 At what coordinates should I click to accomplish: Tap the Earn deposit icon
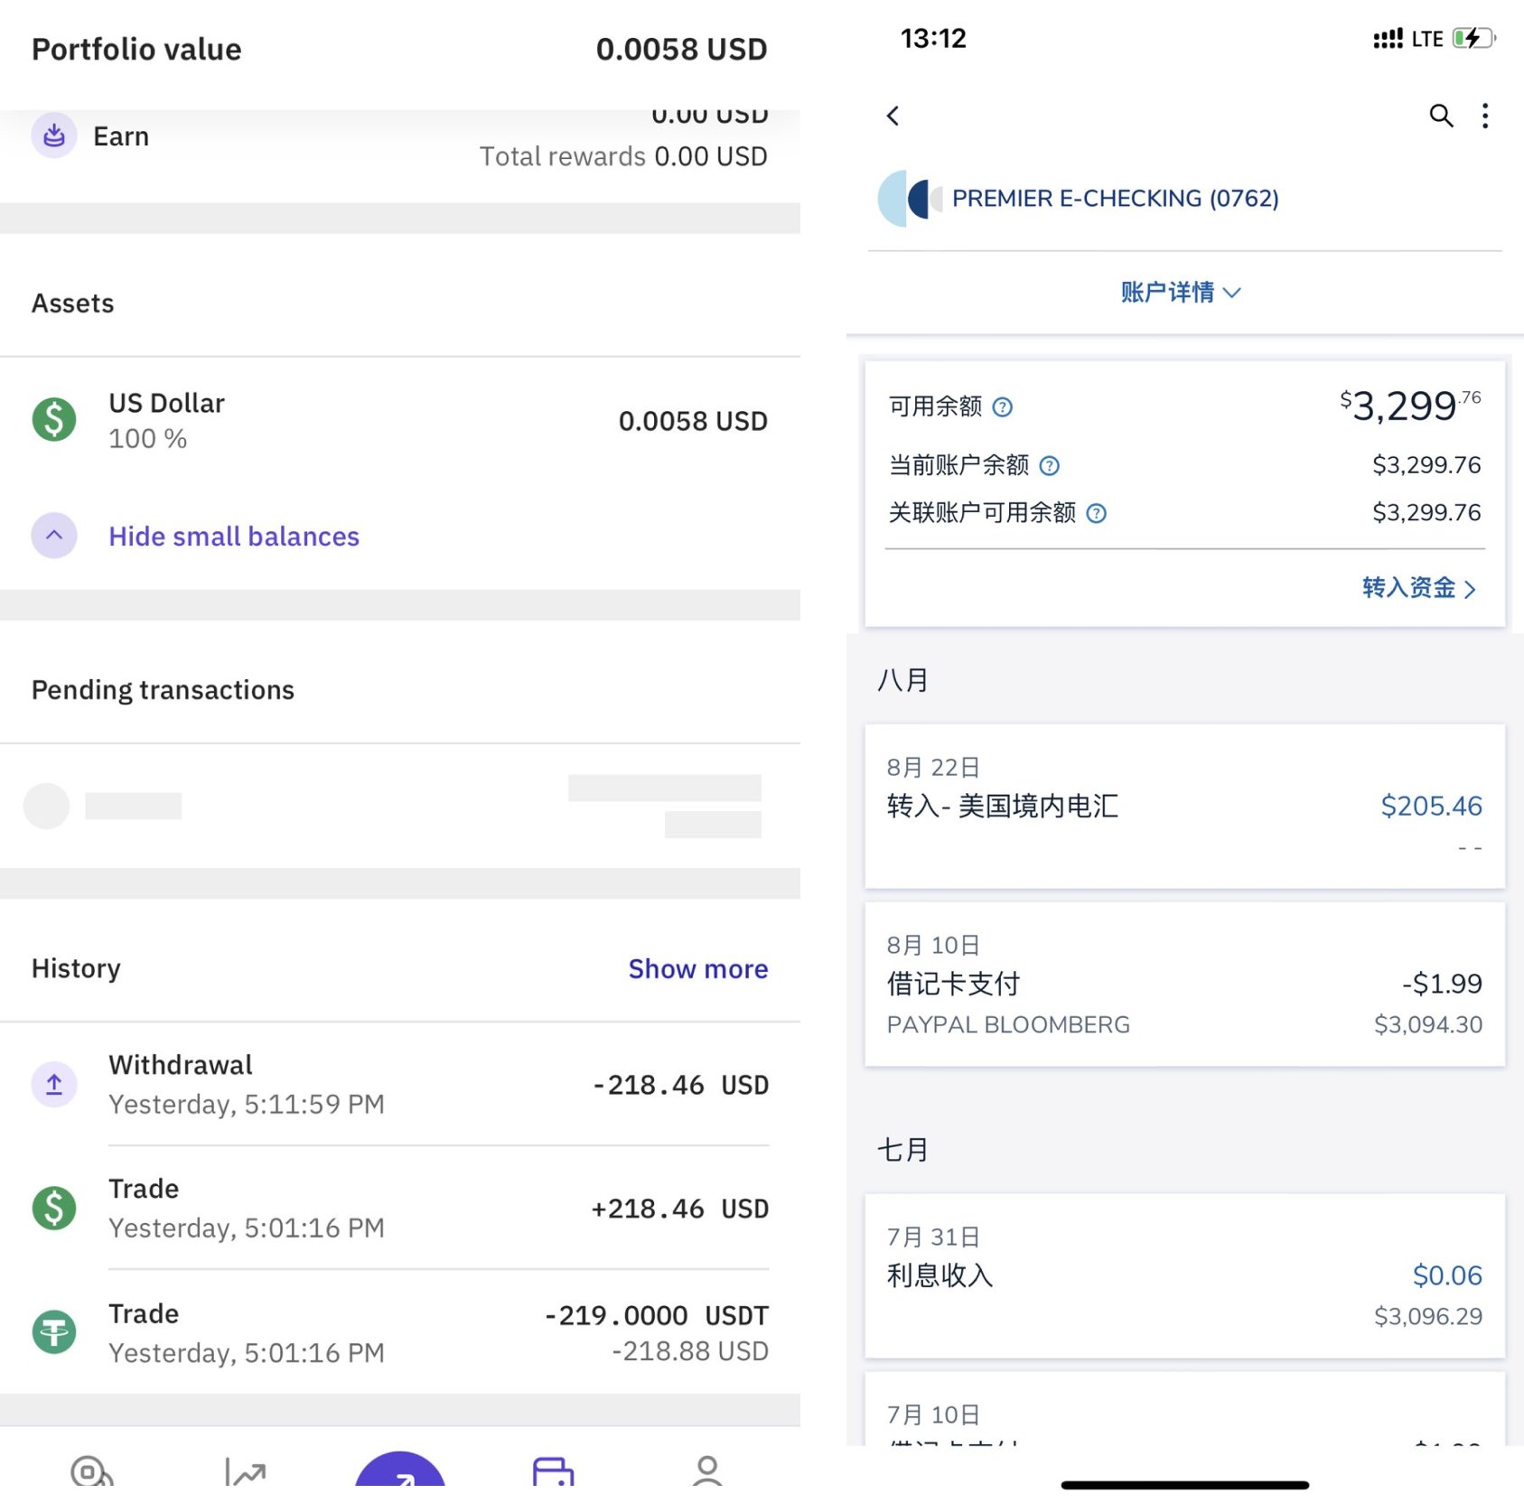click(x=54, y=135)
